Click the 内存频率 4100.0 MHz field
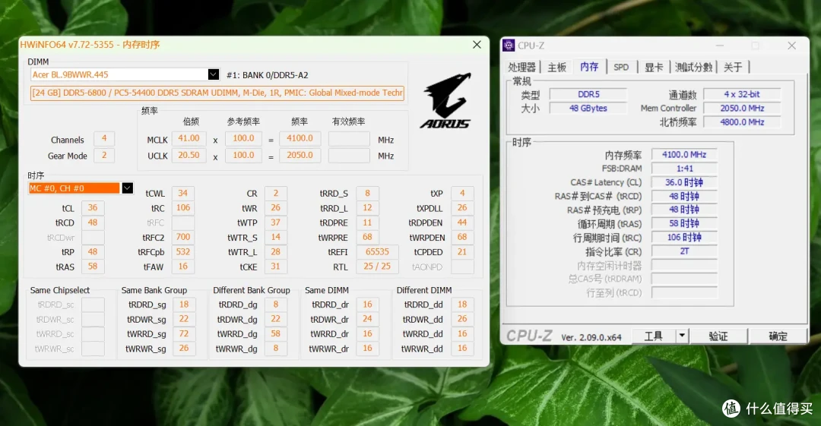 coord(684,154)
